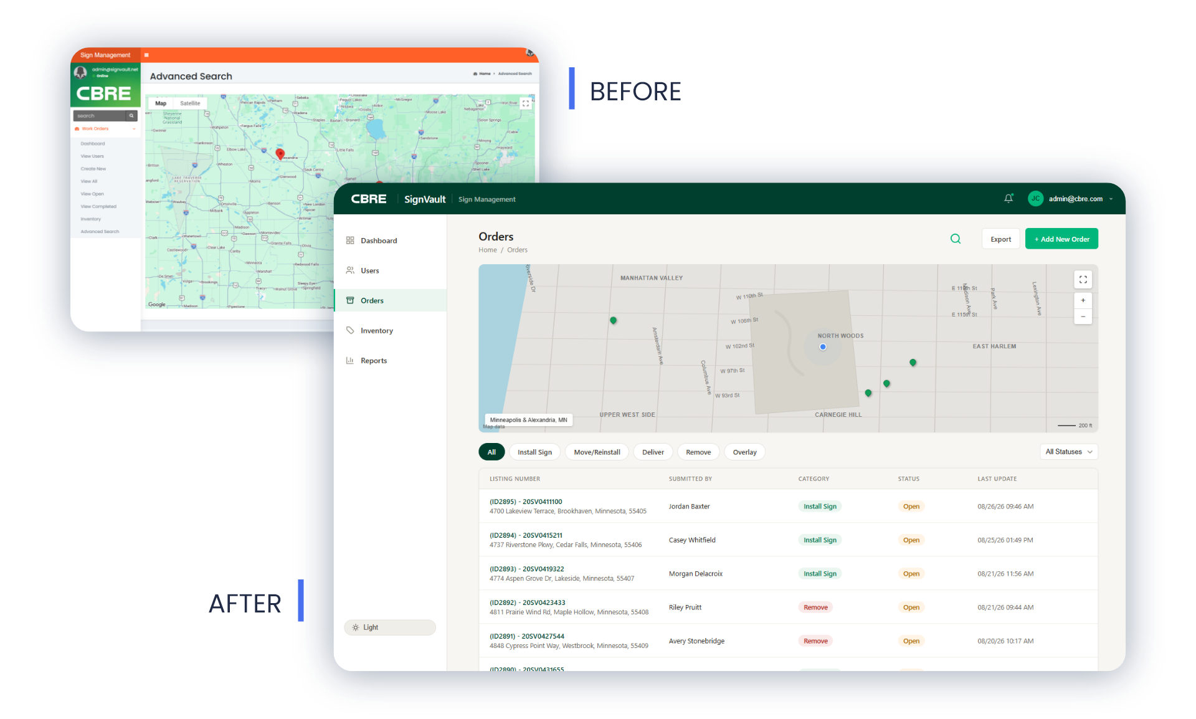Click the hamburger menu icon in old orange bar
The image size is (1196, 719).
pos(146,55)
